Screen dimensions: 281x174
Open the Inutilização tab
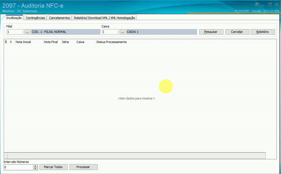(13, 18)
